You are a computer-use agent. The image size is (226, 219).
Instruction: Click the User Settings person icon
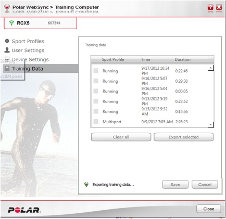[7, 50]
